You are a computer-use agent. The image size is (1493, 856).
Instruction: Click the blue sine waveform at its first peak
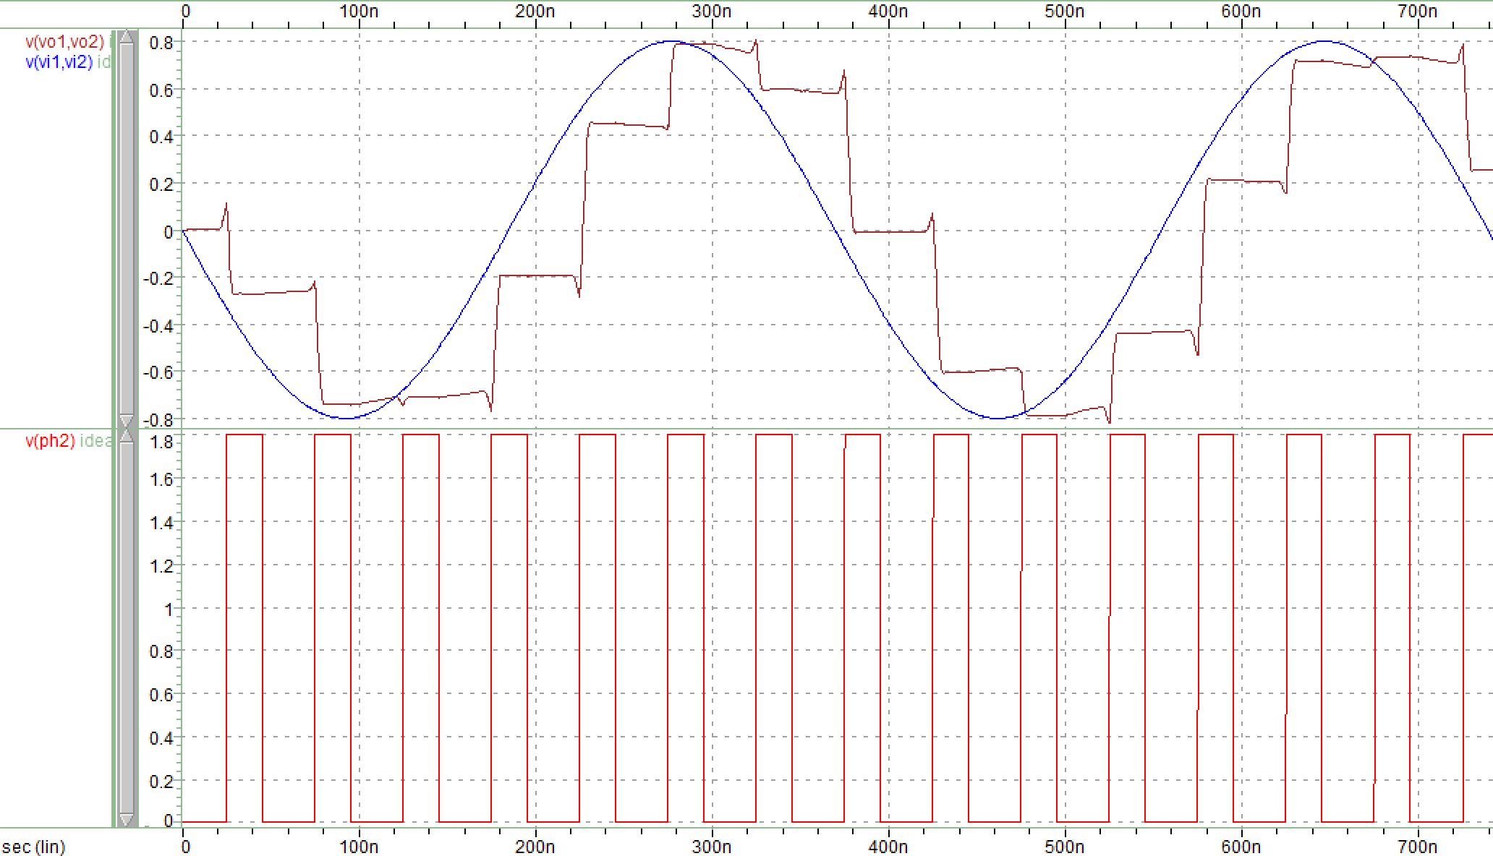coord(673,41)
